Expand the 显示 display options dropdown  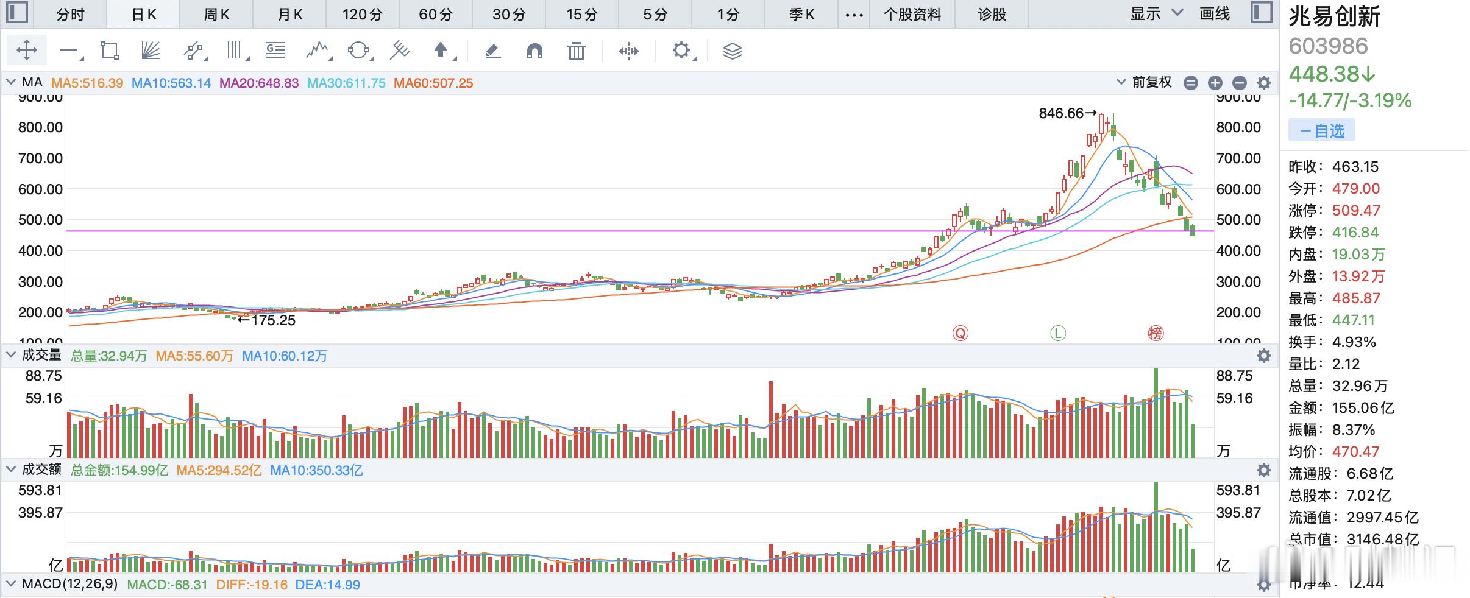(x=1156, y=13)
